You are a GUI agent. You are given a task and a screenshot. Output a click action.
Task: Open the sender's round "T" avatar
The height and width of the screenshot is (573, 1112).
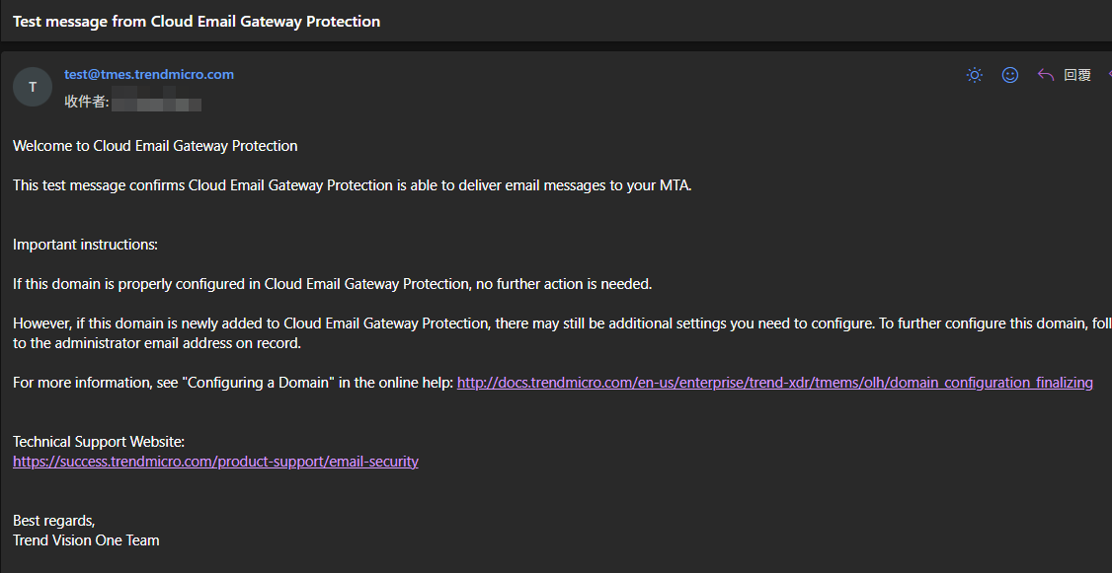[x=33, y=87]
